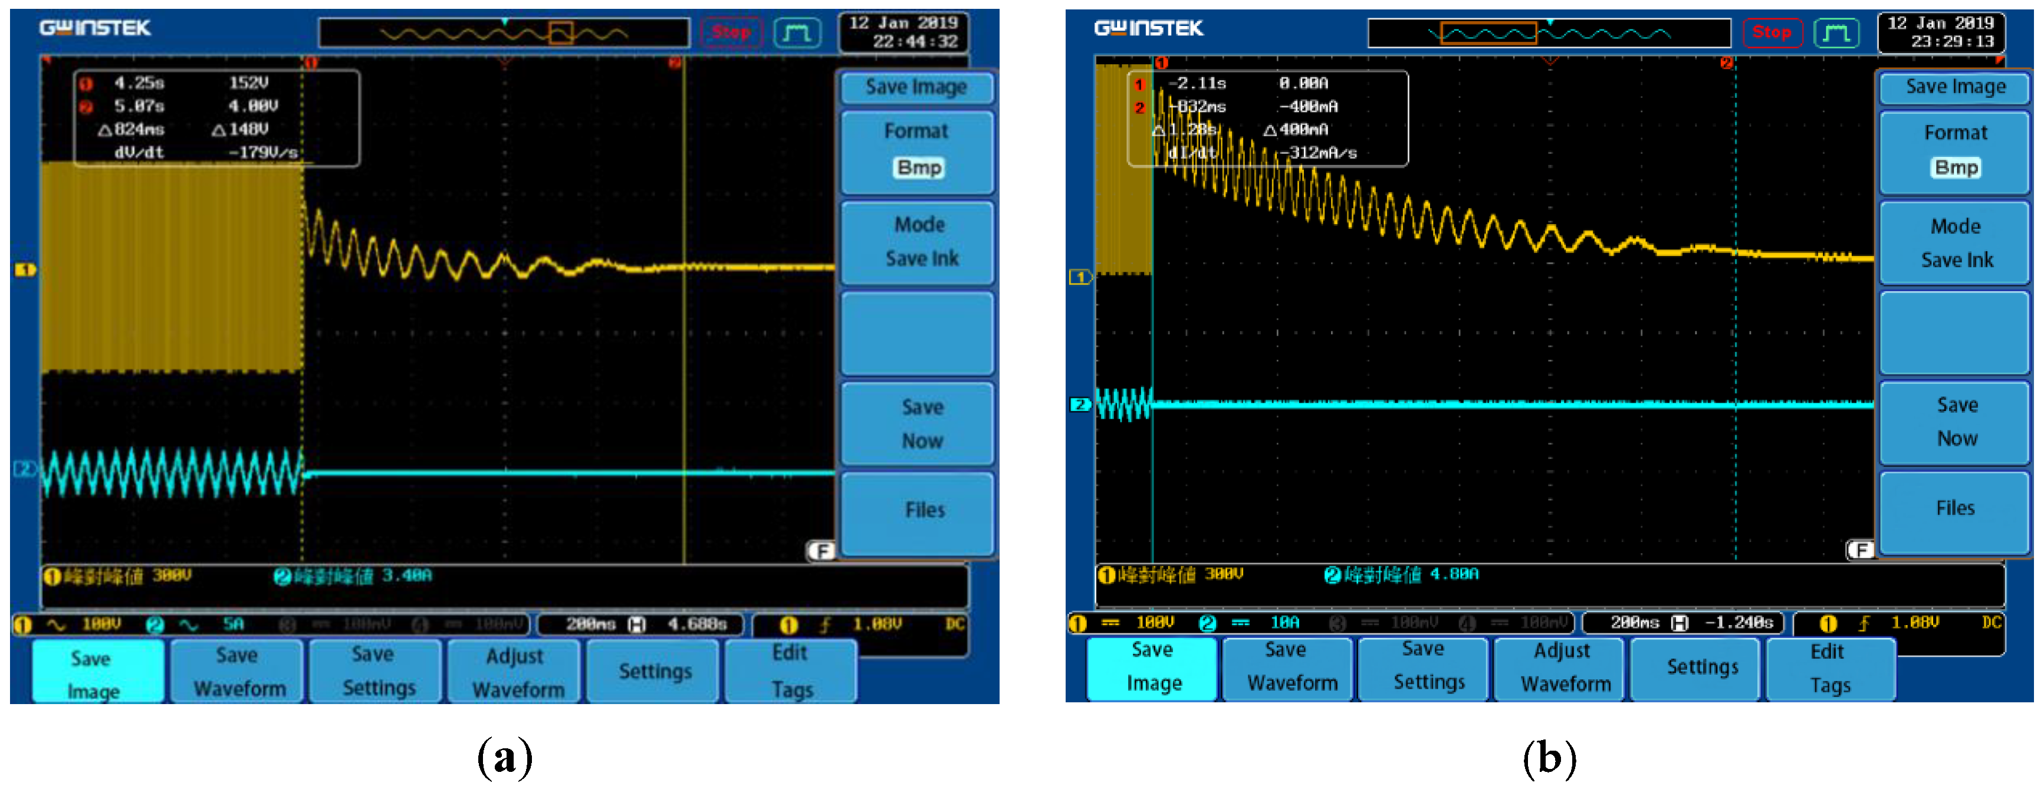Click Settings in left oscilloscope (a)

pyautogui.click(x=654, y=672)
